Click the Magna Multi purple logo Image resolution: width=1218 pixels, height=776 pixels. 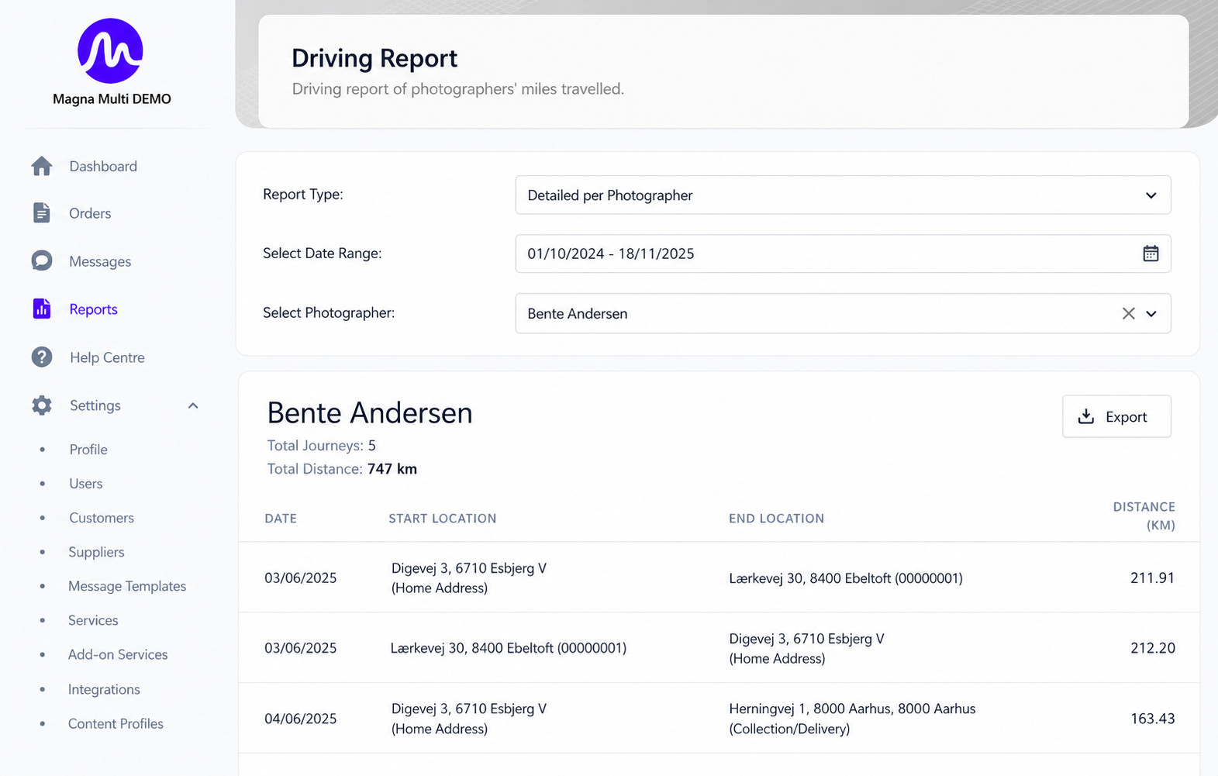(x=110, y=50)
